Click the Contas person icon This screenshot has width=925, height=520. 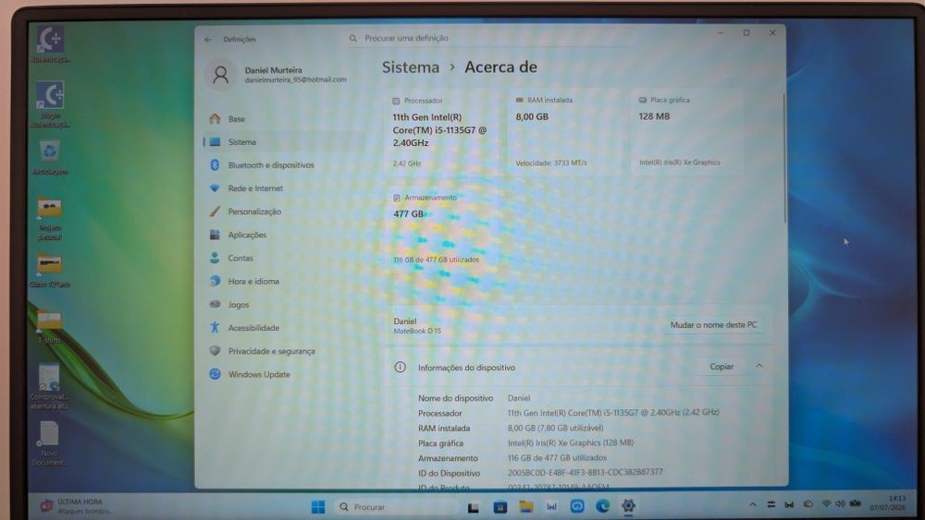pyautogui.click(x=215, y=258)
